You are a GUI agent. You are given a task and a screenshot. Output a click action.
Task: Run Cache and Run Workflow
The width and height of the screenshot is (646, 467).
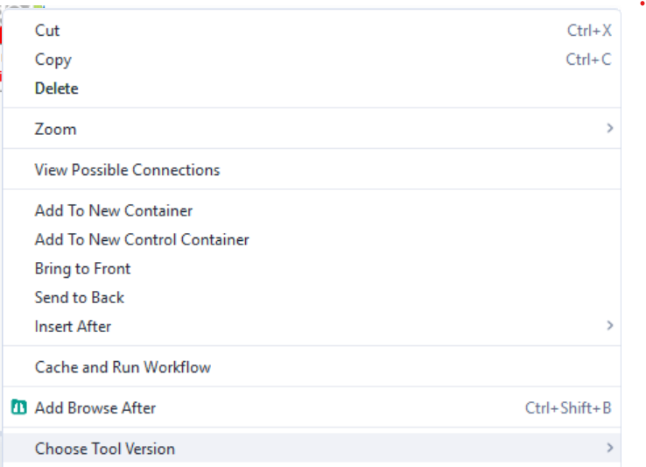(x=123, y=367)
